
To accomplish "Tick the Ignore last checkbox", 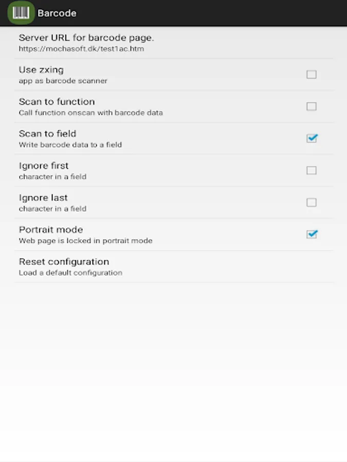I will pos(312,202).
